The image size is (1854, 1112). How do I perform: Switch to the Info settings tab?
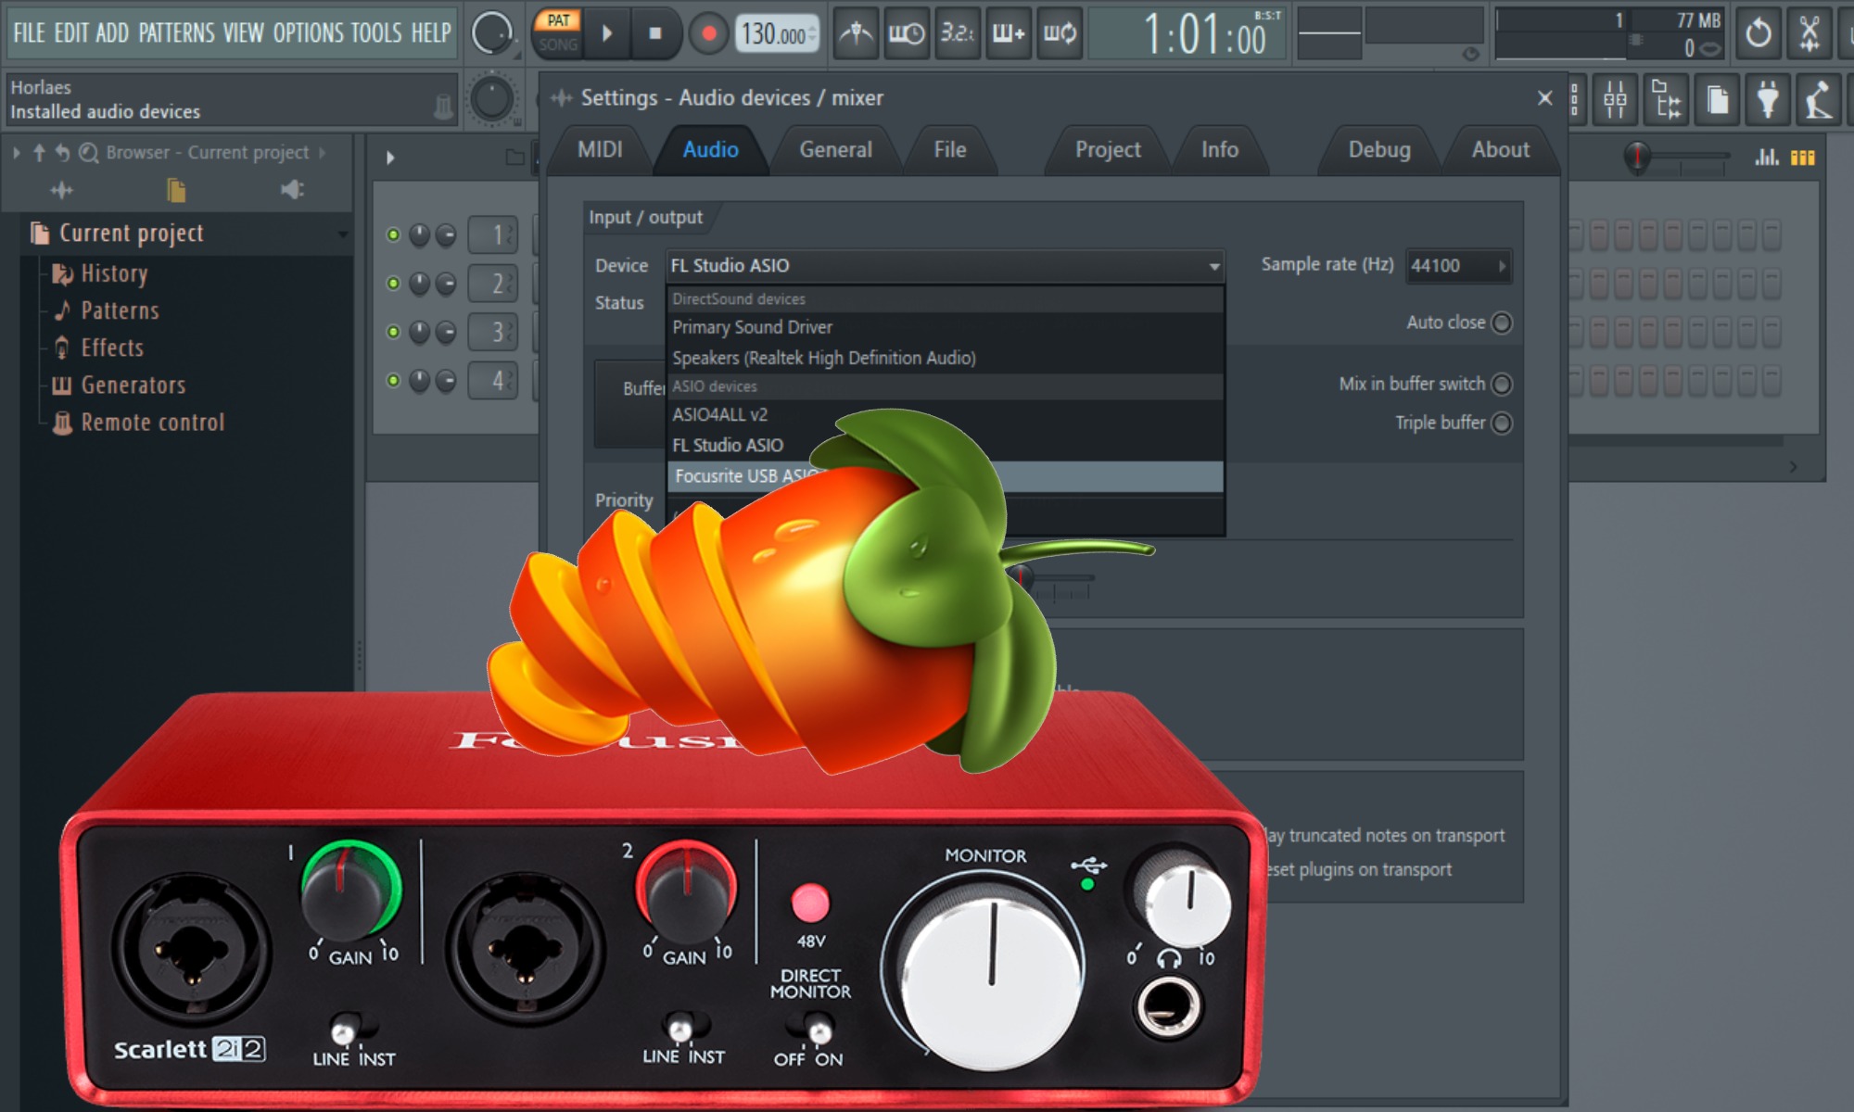click(1219, 149)
